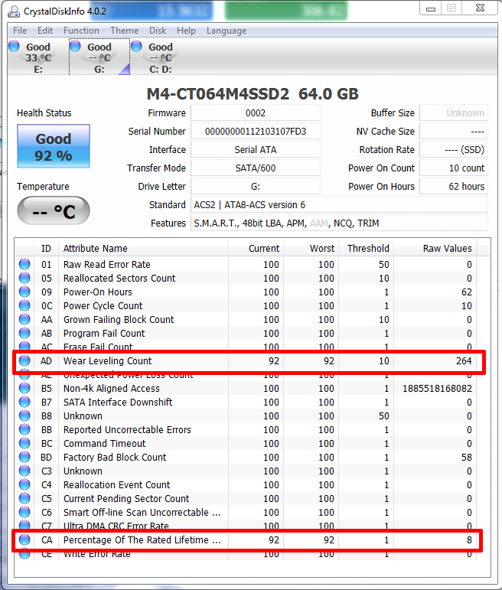Click the Interface field Serial ATA
The width and height of the screenshot is (502, 590).
(x=256, y=150)
